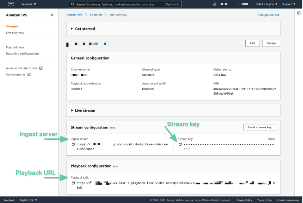Reset the stream key
303x203 pixels.
260,127
